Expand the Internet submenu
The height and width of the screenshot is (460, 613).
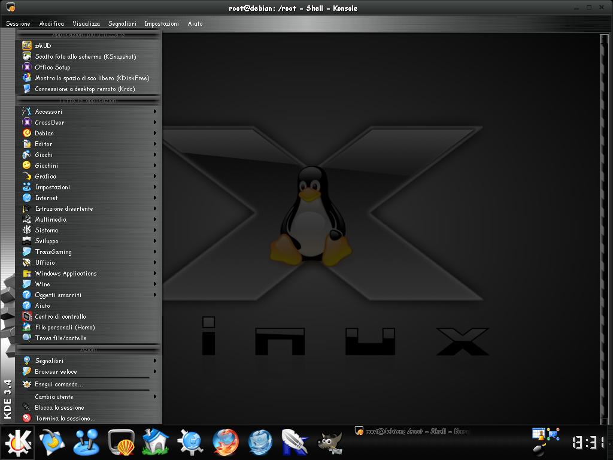click(89, 198)
